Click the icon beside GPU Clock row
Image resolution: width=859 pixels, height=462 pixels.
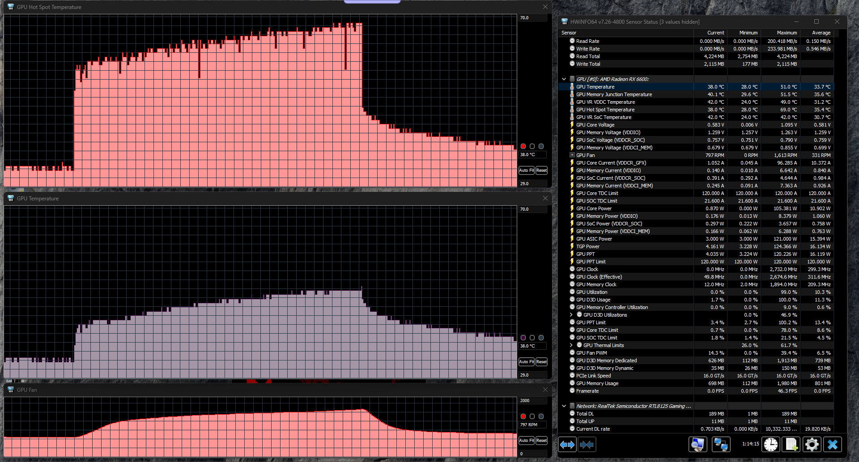(572, 269)
